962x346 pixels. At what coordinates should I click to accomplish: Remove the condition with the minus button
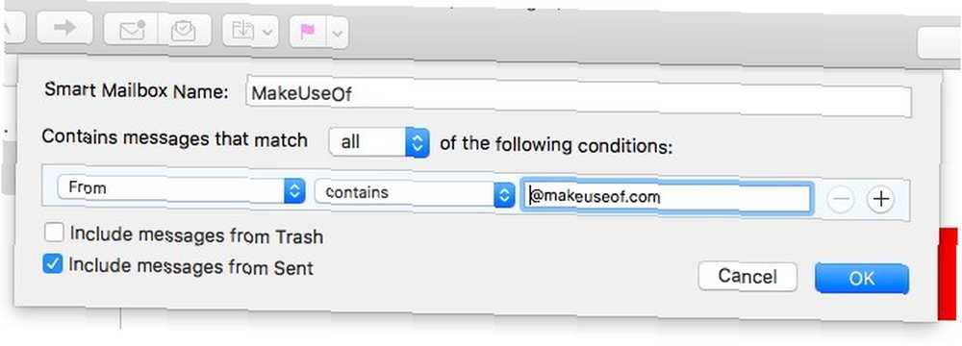coord(840,200)
